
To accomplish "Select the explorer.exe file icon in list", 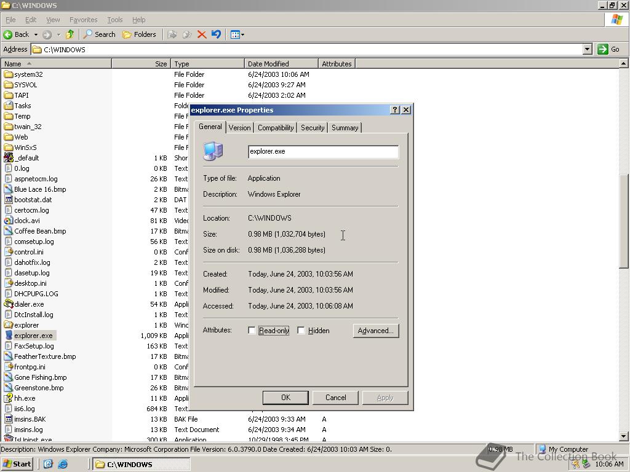I will [9, 336].
